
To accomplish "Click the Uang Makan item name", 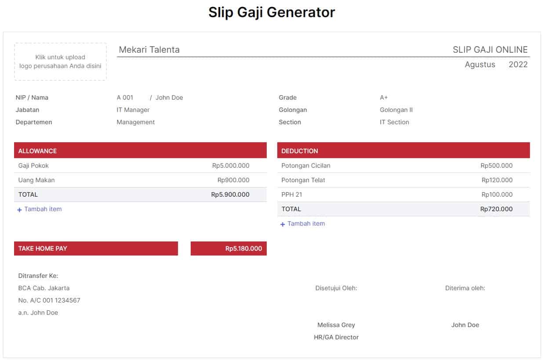I will [x=36, y=180].
